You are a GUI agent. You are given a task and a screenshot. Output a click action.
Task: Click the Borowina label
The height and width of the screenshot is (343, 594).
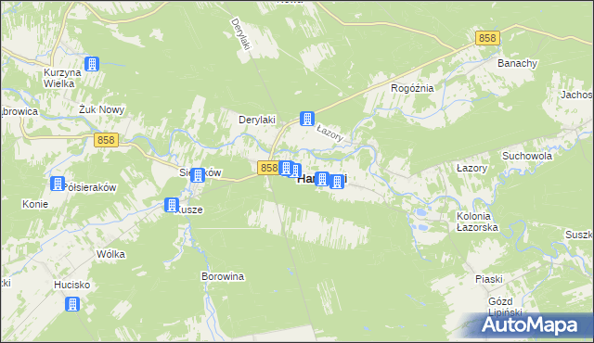pyautogui.click(x=223, y=276)
